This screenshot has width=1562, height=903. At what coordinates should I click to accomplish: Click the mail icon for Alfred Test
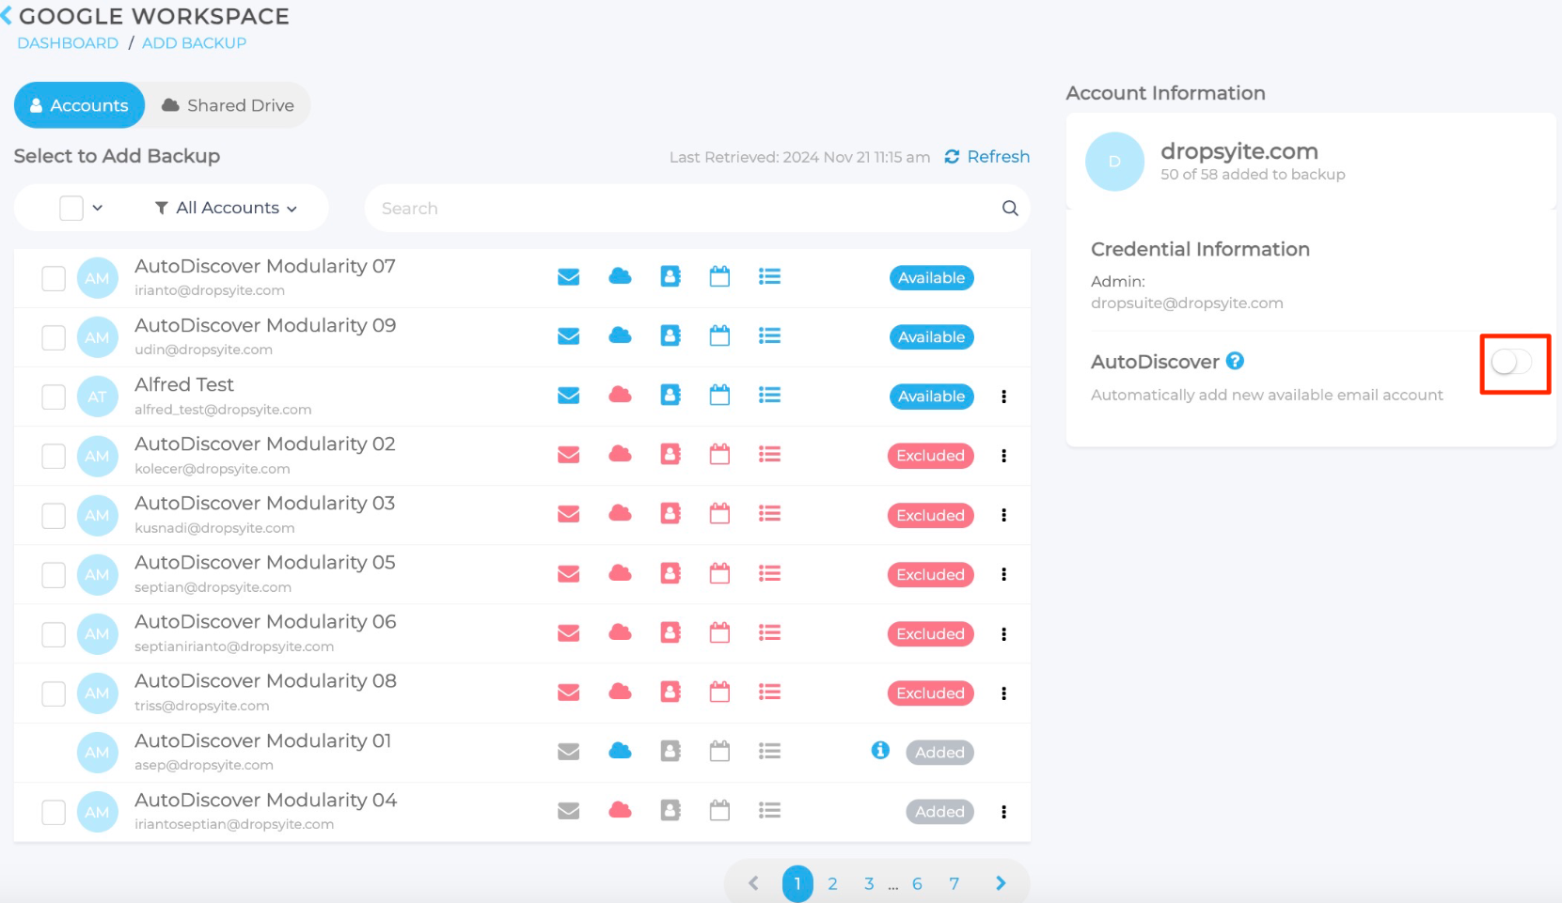tap(568, 396)
